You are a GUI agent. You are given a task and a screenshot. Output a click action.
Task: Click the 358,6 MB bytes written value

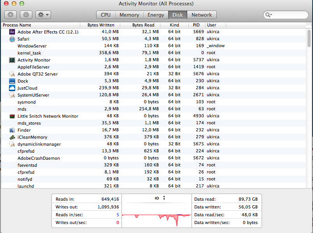click(109, 53)
